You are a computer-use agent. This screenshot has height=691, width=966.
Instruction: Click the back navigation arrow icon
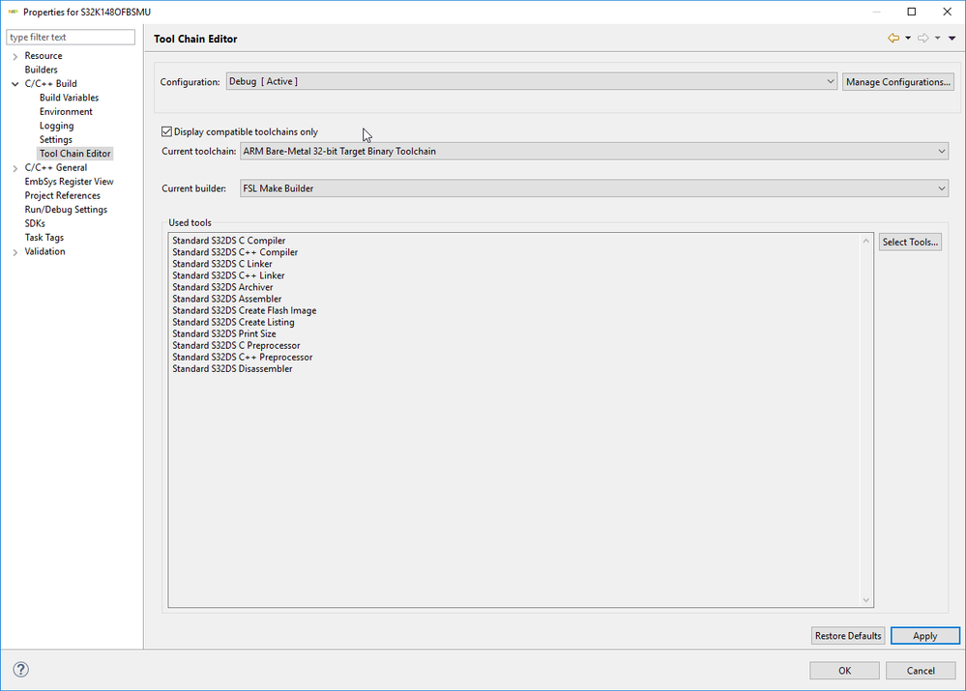[893, 39]
